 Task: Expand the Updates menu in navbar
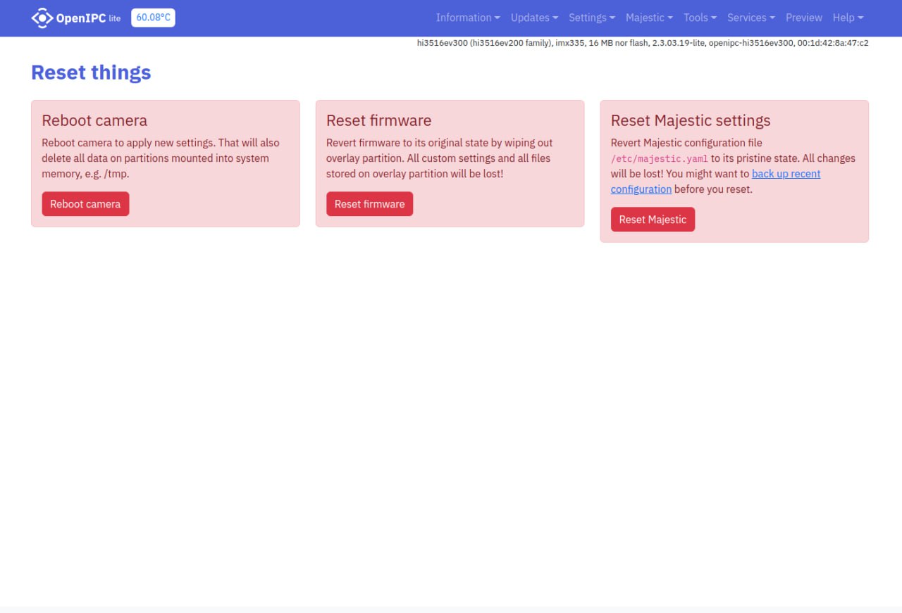[534, 18]
